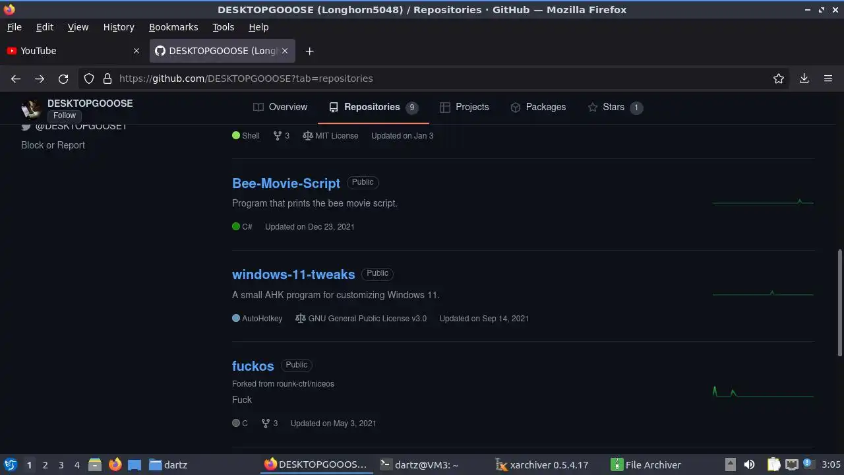Open the History menu
This screenshot has height=475, width=844.
point(119,27)
